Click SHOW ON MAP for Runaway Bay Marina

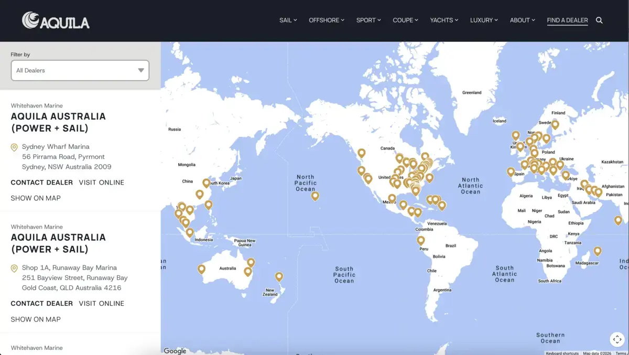click(x=36, y=319)
